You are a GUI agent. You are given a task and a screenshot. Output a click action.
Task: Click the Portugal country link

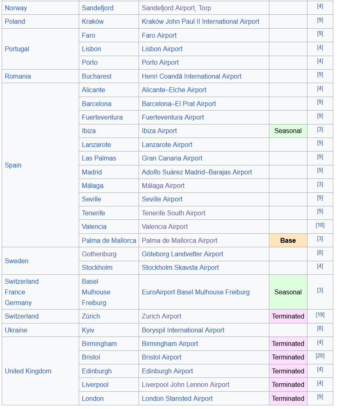(x=17, y=49)
